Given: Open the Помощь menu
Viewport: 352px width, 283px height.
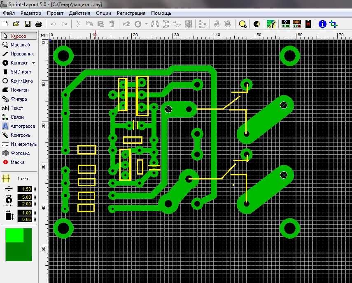Looking at the screenshot, I should [161, 13].
